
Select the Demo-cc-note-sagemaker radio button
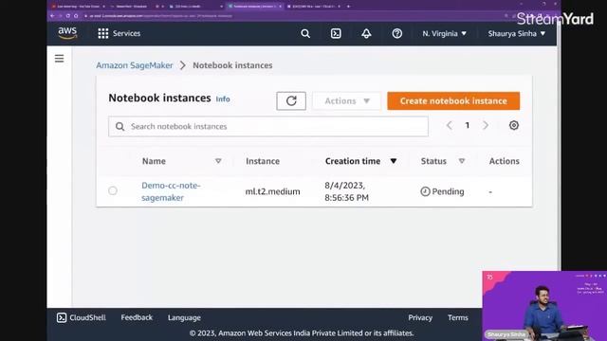tap(113, 190)
